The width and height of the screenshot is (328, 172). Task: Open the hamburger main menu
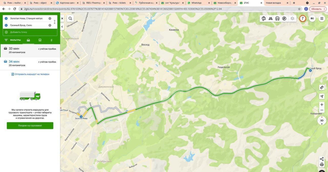[322, 18]
